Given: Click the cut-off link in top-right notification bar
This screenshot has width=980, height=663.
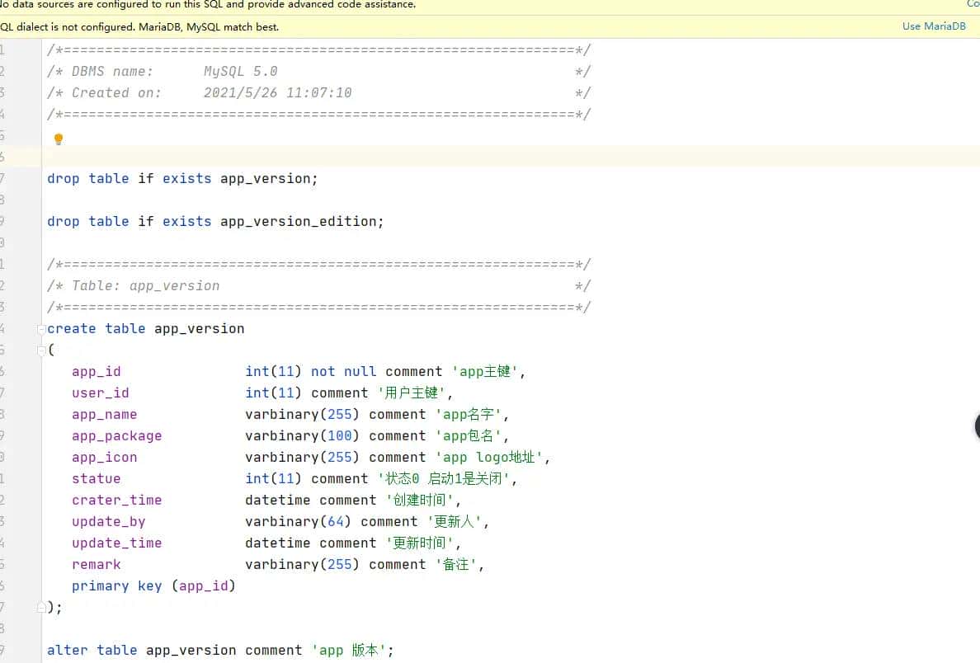Looking at the screenshot, I should (x=973, y=4).
